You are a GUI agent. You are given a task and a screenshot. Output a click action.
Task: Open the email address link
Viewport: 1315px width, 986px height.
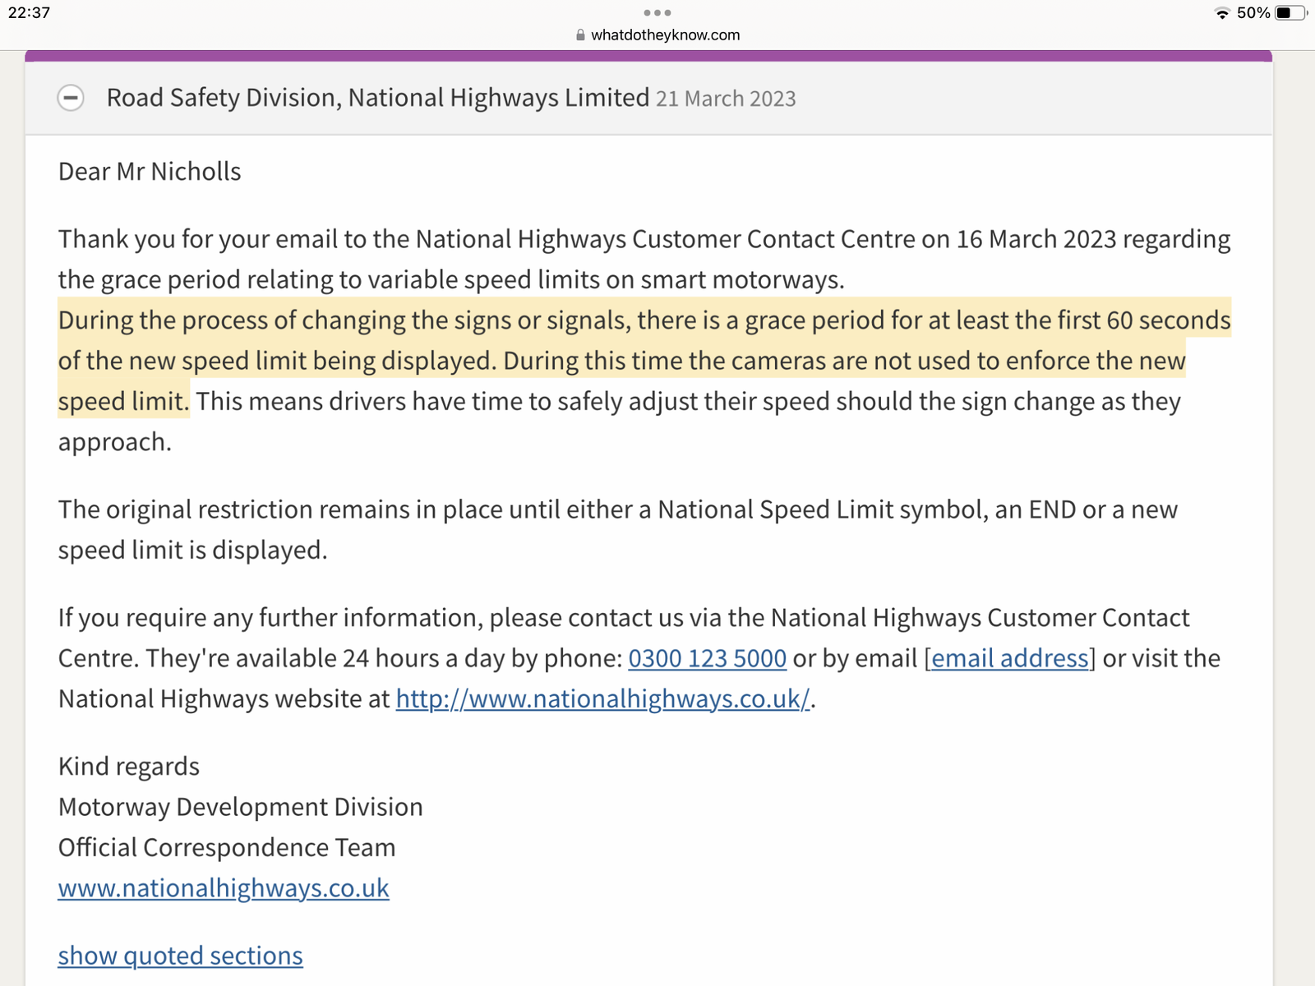pyautogui.click(x=1010, y=658)
